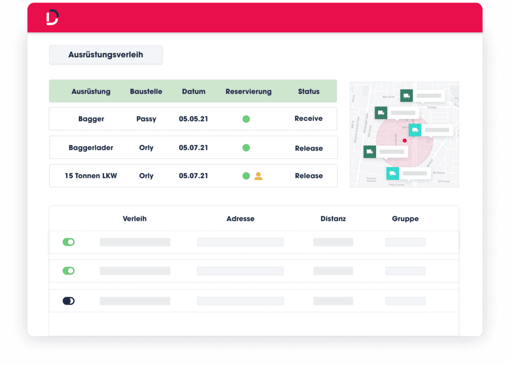Click the red center dot on the map
This screenshot has height=365, width=510.
[x=404, y=141]
